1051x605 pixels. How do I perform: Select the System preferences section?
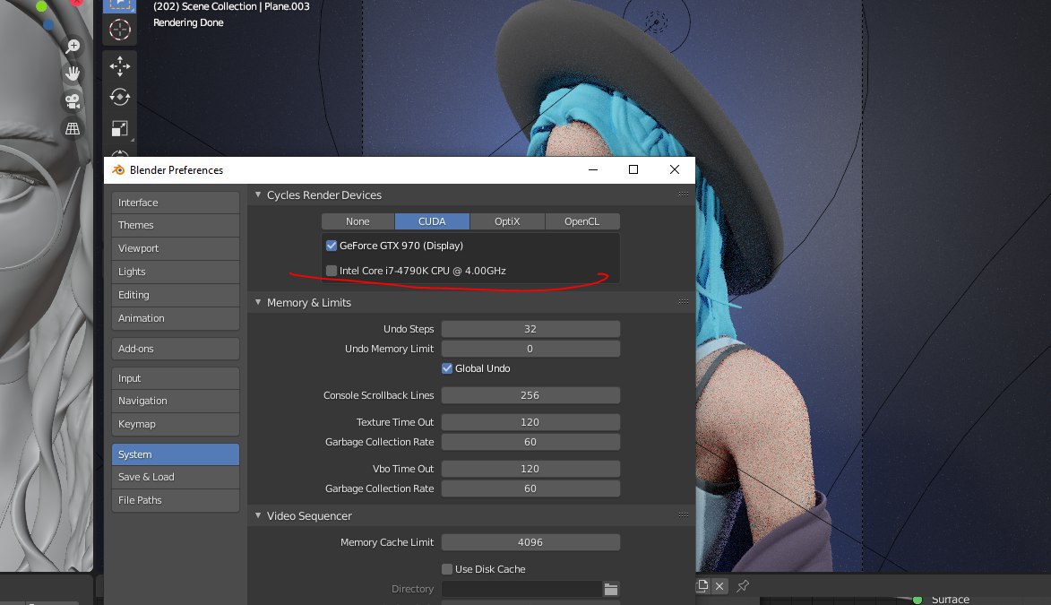point(176,454)
